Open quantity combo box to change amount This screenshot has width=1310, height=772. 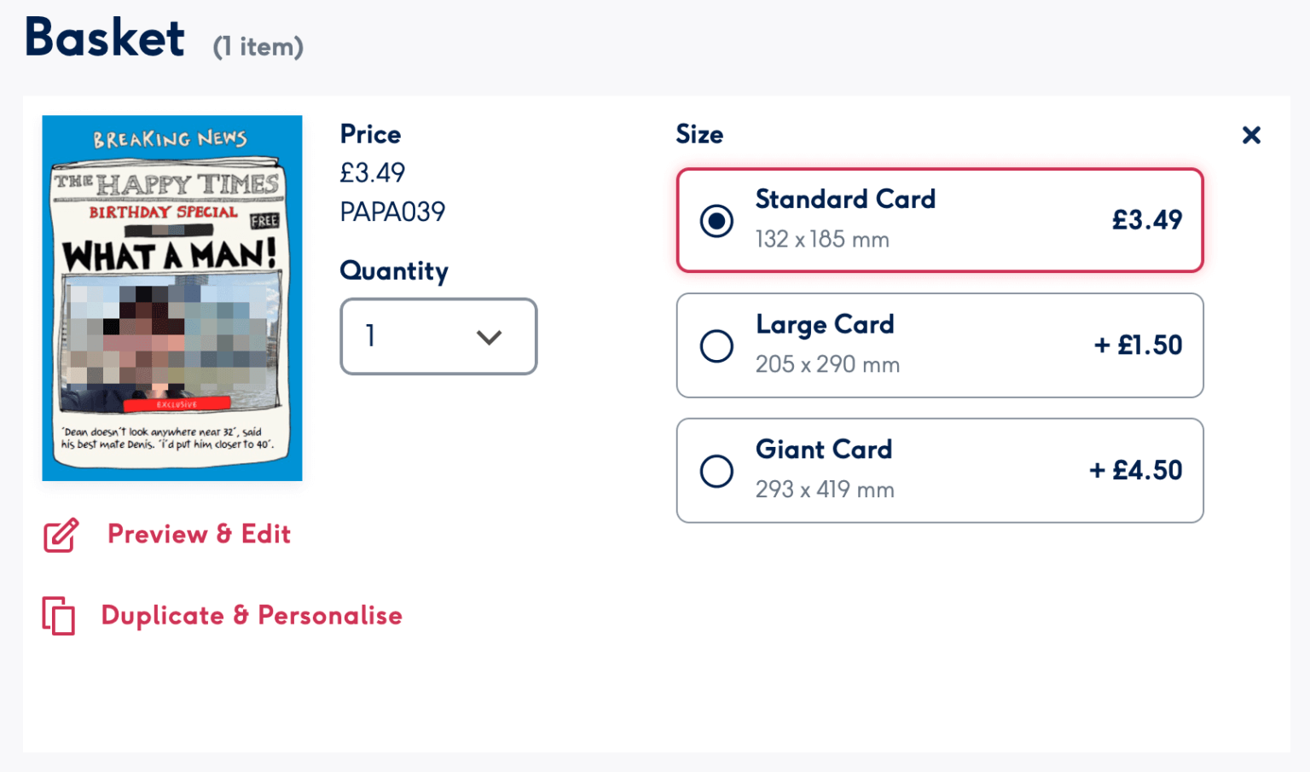click(438, 337)
